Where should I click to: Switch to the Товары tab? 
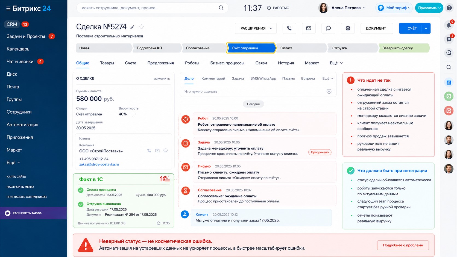pyautogui.click(x=107, y=63)
